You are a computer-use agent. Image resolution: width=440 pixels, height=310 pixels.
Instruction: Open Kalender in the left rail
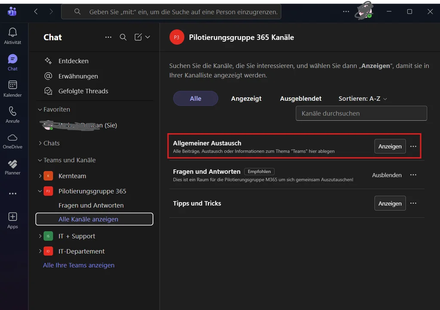[12, 85]
